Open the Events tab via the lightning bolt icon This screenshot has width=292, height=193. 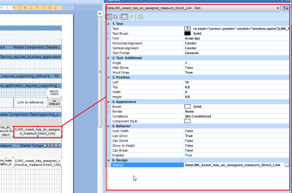[131, 17]
